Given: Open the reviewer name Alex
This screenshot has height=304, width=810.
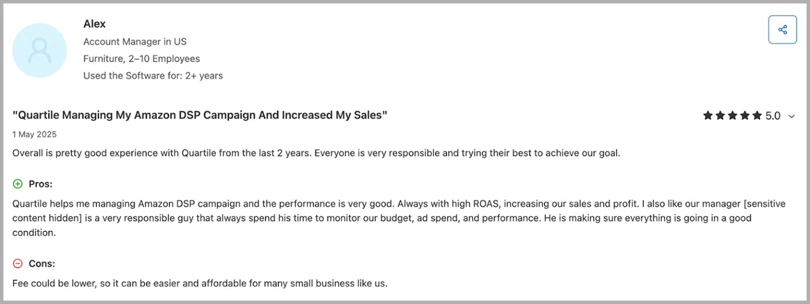Looking at the screenshot, I should 95,23.
